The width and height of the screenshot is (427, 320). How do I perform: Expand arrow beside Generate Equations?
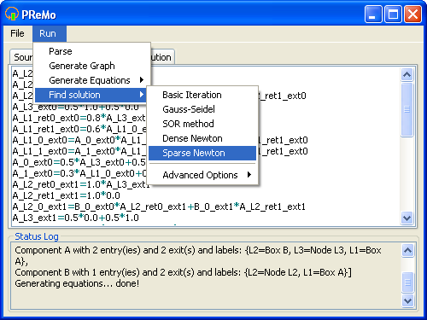click(142, 80)
